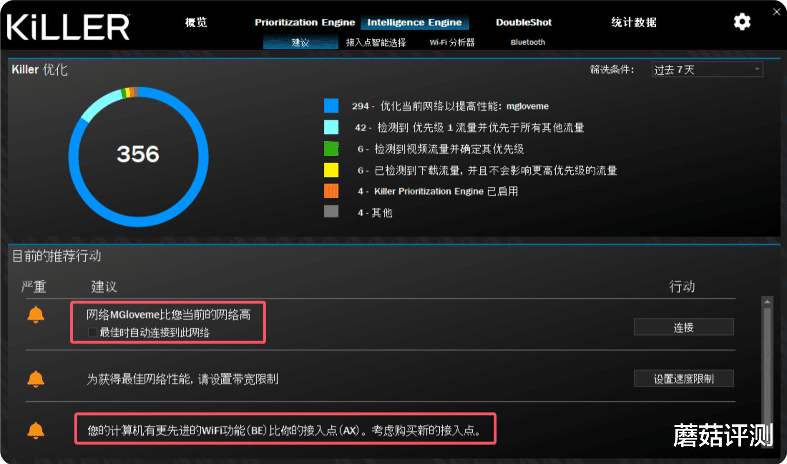This screenshot has width=787, height=464.
Task: Click the text 6 - 检测到视频流量并确定其优先级
Action: [x=441, y=149]
